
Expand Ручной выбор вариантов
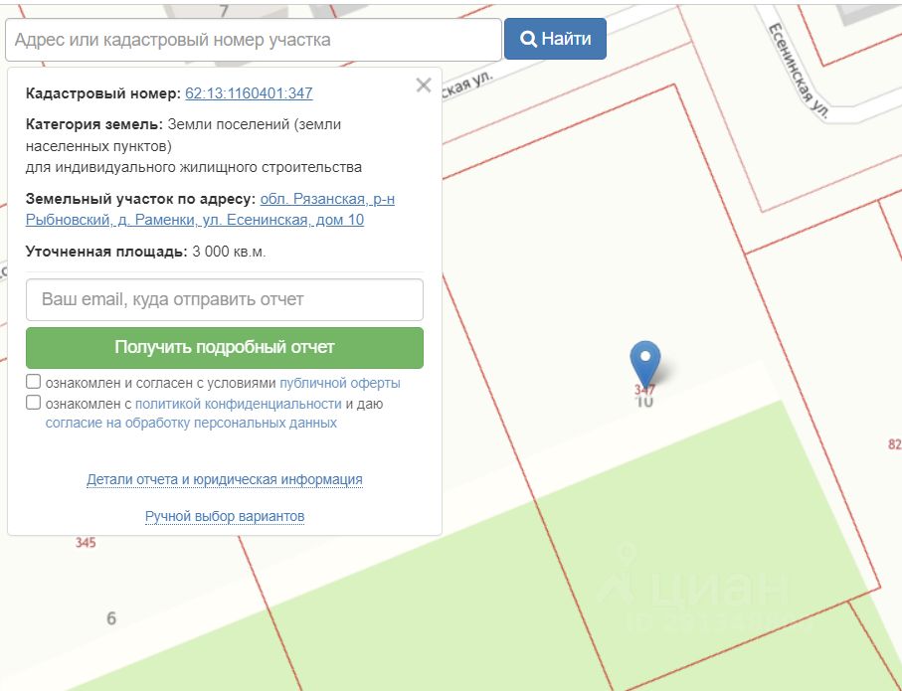tap(225, 516)
